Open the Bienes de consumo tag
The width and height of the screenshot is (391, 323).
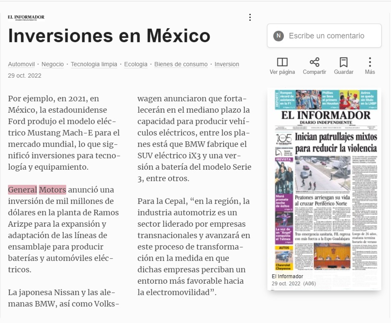(x=181, y=64)
